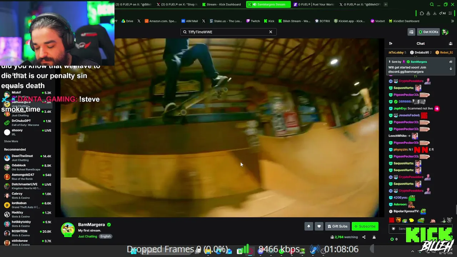Open the Get KICKs button
The height and width of the screenshot is (257, 457).
tap(428, 32)
